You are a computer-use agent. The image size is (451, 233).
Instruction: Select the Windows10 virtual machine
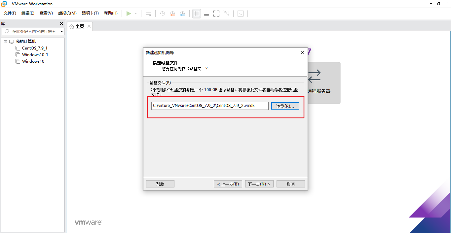(x=33, y=61)
